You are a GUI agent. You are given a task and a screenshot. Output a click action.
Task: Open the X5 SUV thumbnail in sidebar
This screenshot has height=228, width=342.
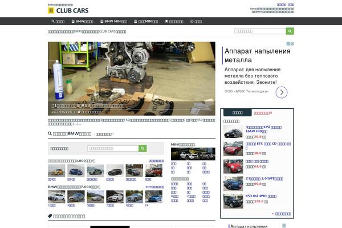(233, 201)
